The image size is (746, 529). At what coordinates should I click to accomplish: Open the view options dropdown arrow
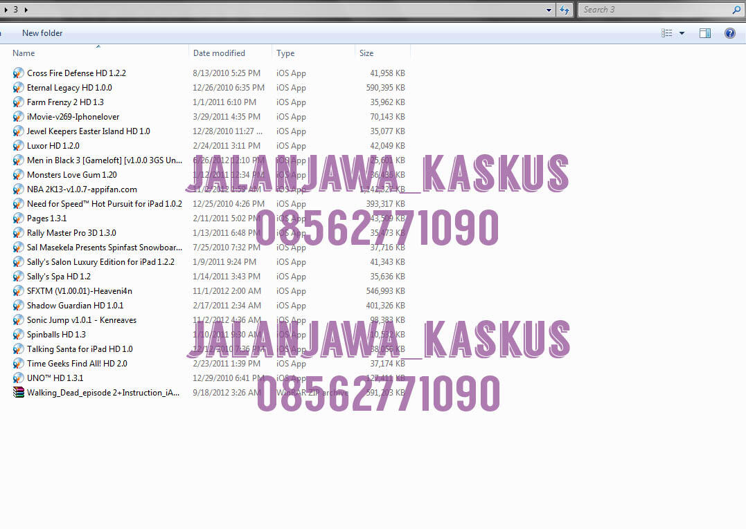(682, 33)
